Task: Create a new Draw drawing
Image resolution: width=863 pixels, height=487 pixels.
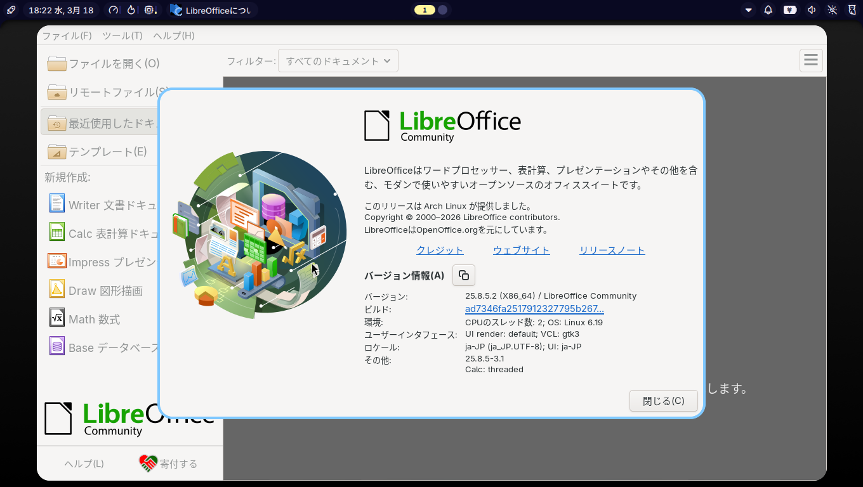Action: [103, 290]
